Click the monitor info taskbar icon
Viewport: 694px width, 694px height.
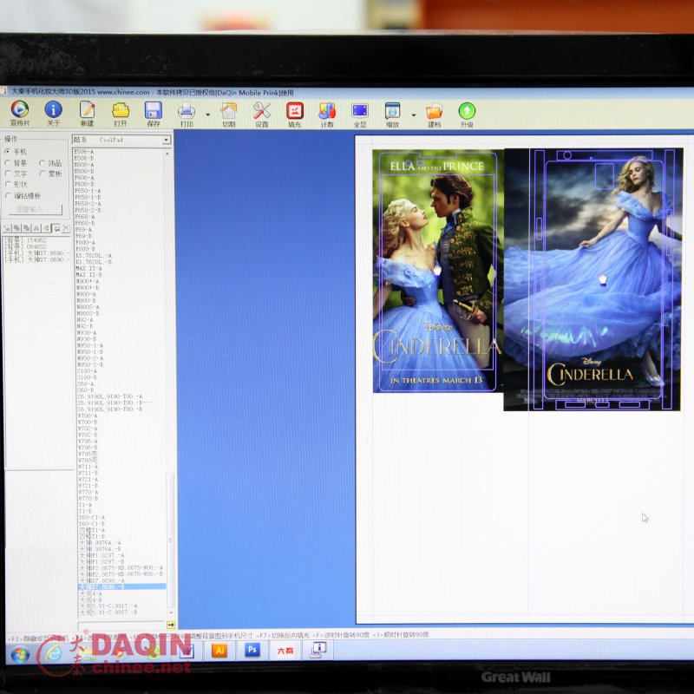[x=318, y=649]
